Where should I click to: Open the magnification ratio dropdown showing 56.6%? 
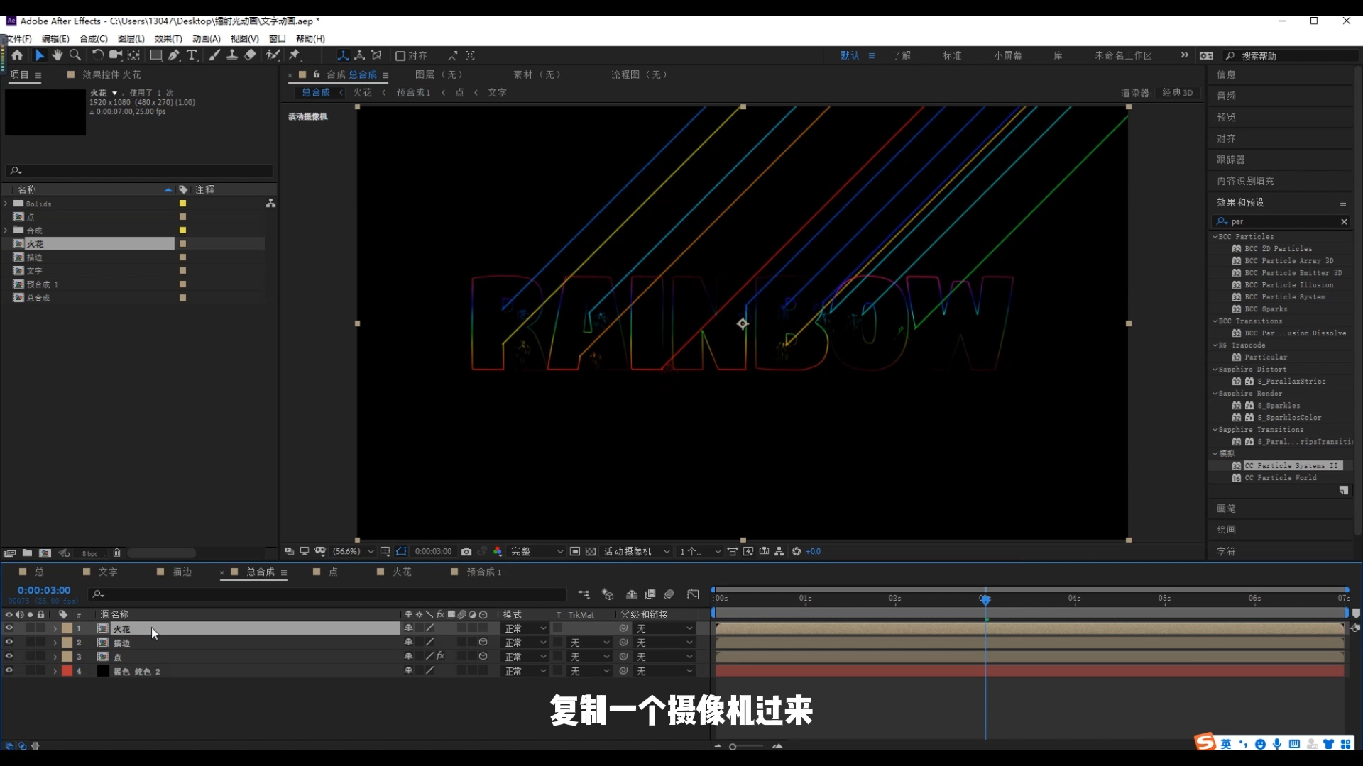pyautogui.click(x=353, y=551)
